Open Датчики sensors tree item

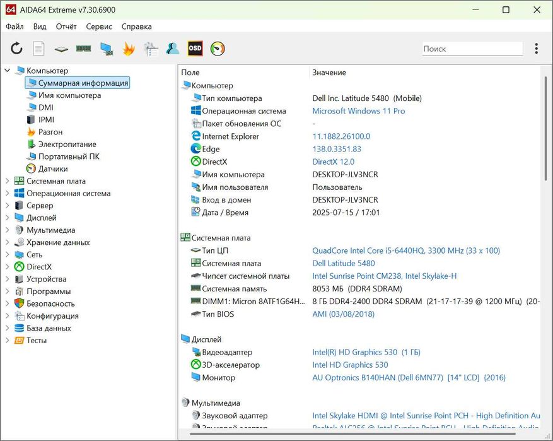[53, 168]
